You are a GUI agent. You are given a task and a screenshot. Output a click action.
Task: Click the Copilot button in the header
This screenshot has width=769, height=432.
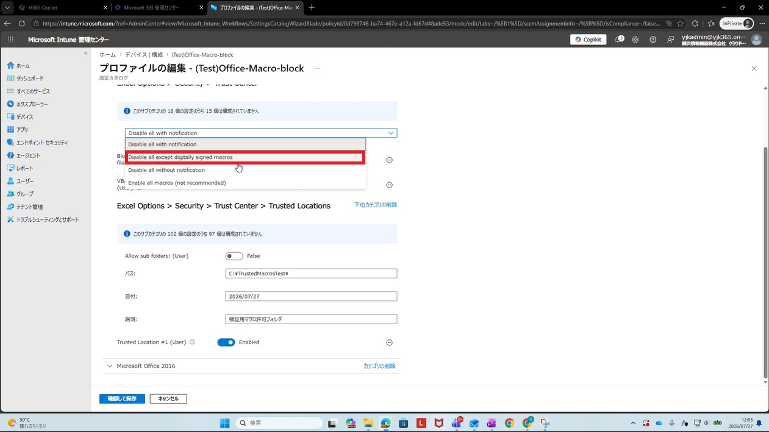point(588,40)
